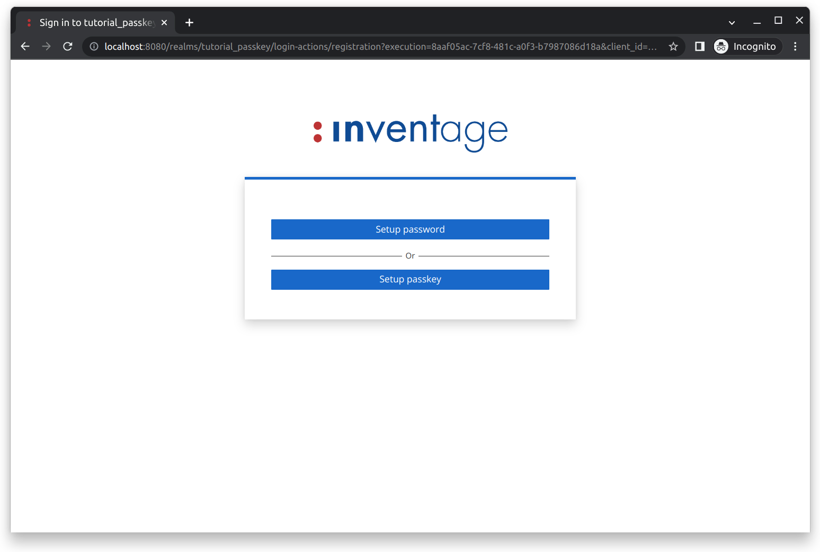The width and height of the screenshot is (820, 552).
Task: Click the Setup password button
Action: (x=410, y=229)
